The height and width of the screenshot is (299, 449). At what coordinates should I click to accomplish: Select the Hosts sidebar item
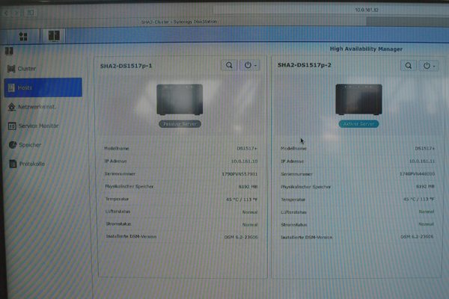(43, 87)
